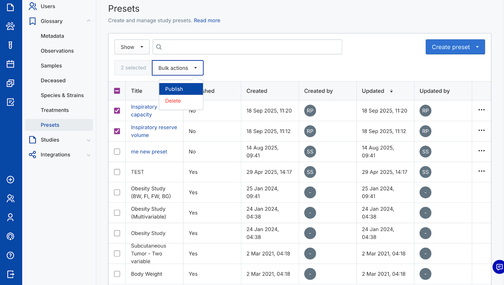Image resolution: width=504 pixels, height=285 pixels.
Task: Click the plus circle icon in sidebar
Action: pos(10,180)
